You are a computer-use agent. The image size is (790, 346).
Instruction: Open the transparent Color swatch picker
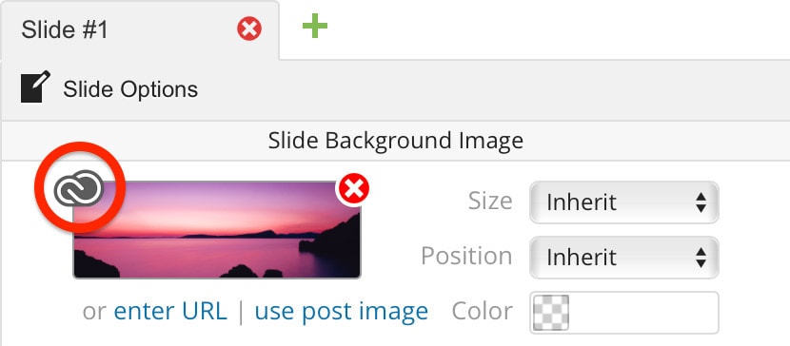coord(551,313)
